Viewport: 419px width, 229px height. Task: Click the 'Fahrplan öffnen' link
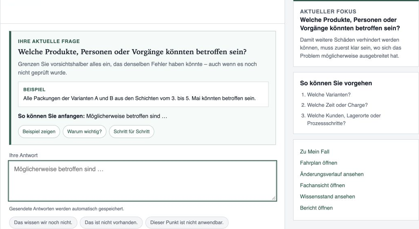(x=319, y=163)
